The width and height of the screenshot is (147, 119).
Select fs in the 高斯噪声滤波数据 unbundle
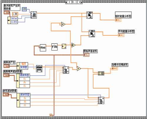coord(25,79)
